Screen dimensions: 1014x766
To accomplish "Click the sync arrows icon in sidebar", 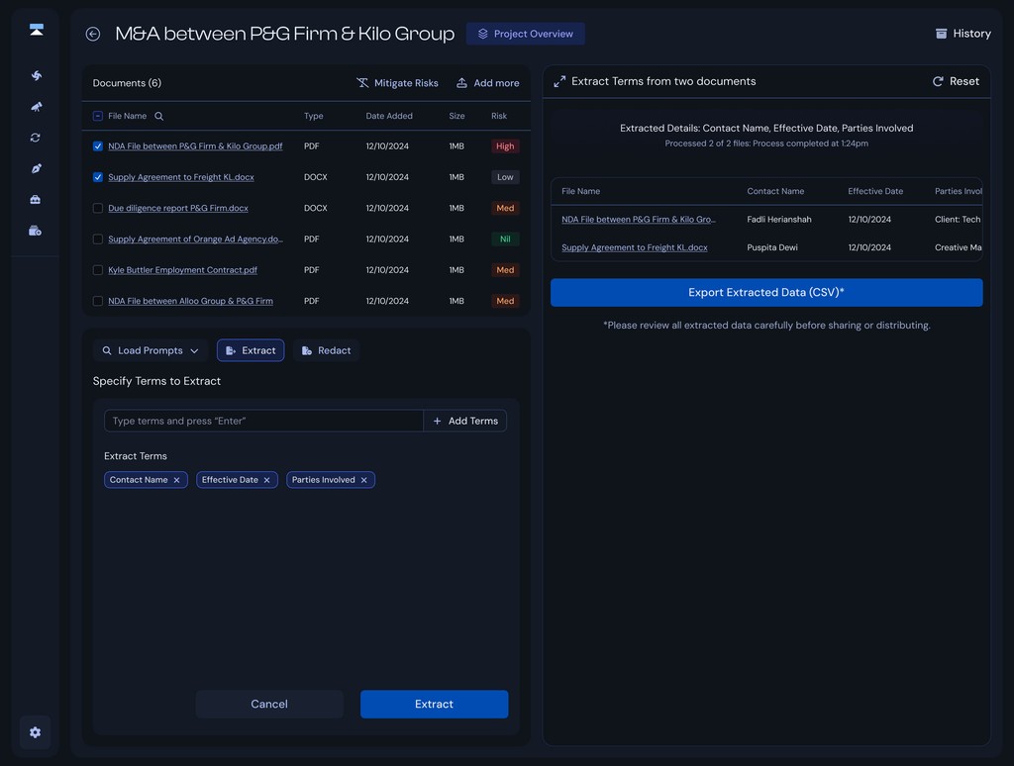I will [x=36, y=138].
